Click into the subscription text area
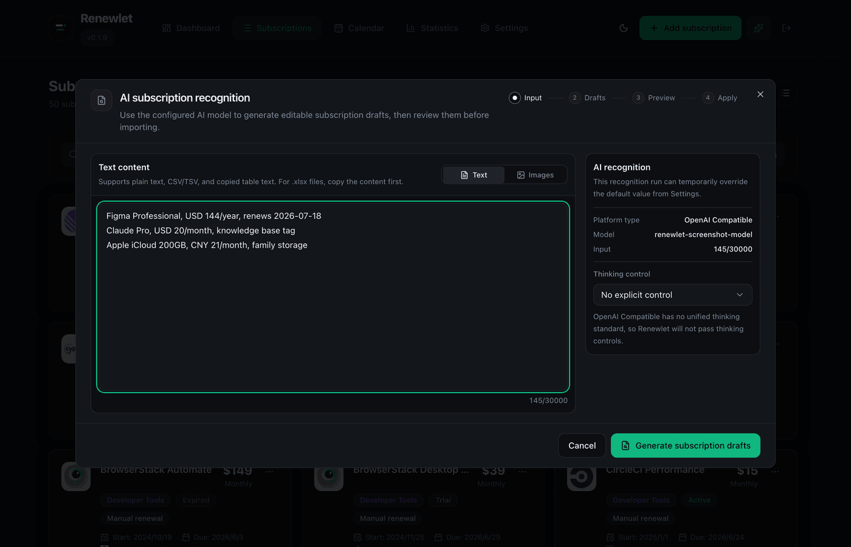 tap(333, 297)
